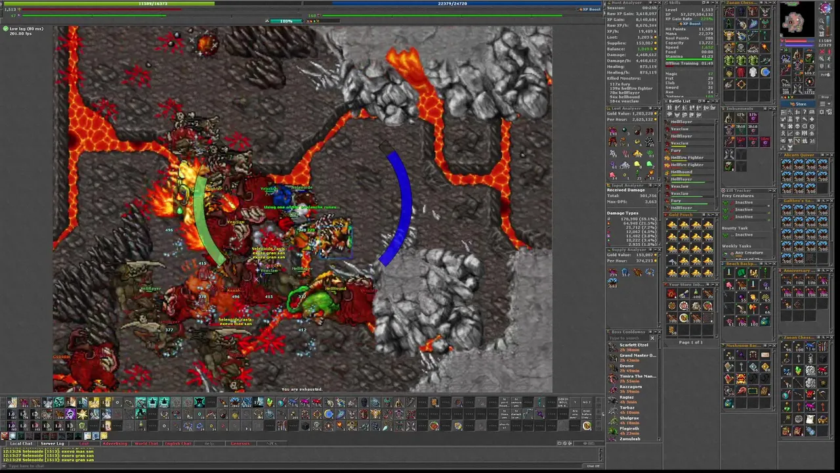The image size is (840, 473).
Task: Toggle first Prey Creatures Inactive slot
Action: (x=746, y=204)
